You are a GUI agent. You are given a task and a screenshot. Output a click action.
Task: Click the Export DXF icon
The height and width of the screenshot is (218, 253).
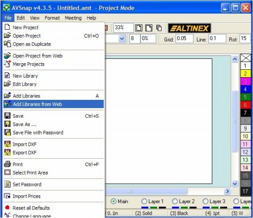7,152
